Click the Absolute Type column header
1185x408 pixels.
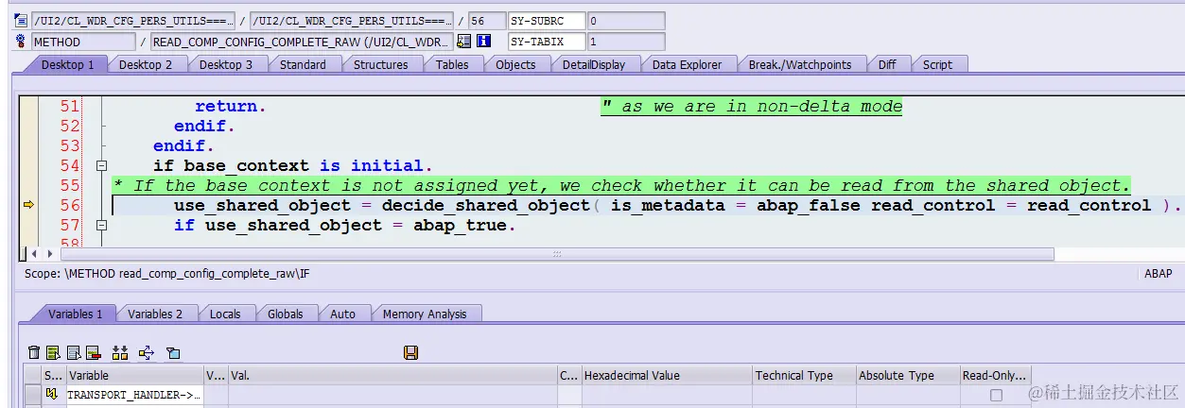(x=908, y=375)
